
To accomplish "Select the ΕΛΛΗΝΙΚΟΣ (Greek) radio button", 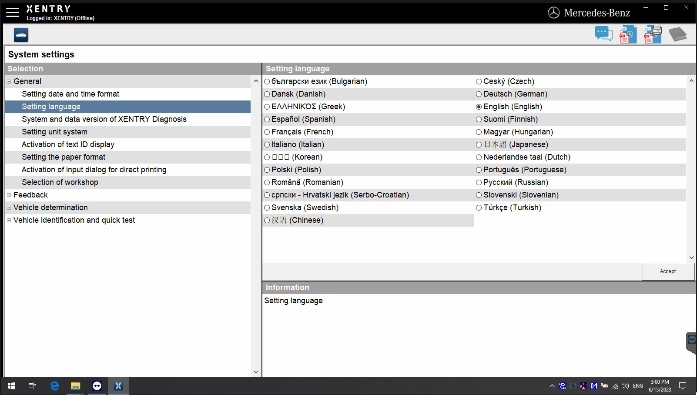I will 267,107.
